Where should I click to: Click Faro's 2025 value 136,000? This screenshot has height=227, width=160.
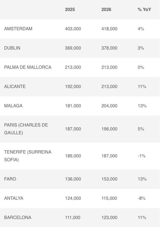point(73,179)
